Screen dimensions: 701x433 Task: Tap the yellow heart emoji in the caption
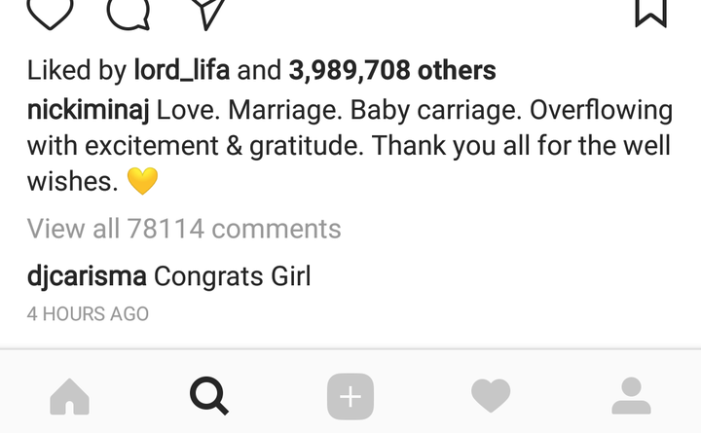pyautogui.click(x=142, y=181)
